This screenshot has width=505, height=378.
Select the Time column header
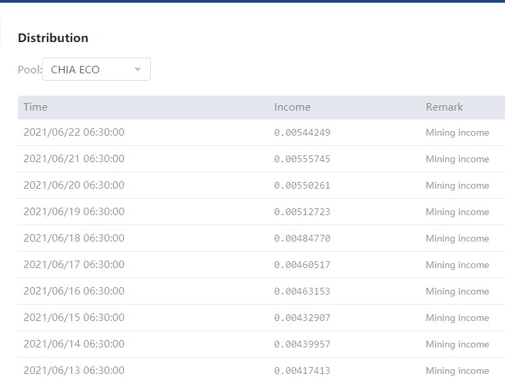35,107
